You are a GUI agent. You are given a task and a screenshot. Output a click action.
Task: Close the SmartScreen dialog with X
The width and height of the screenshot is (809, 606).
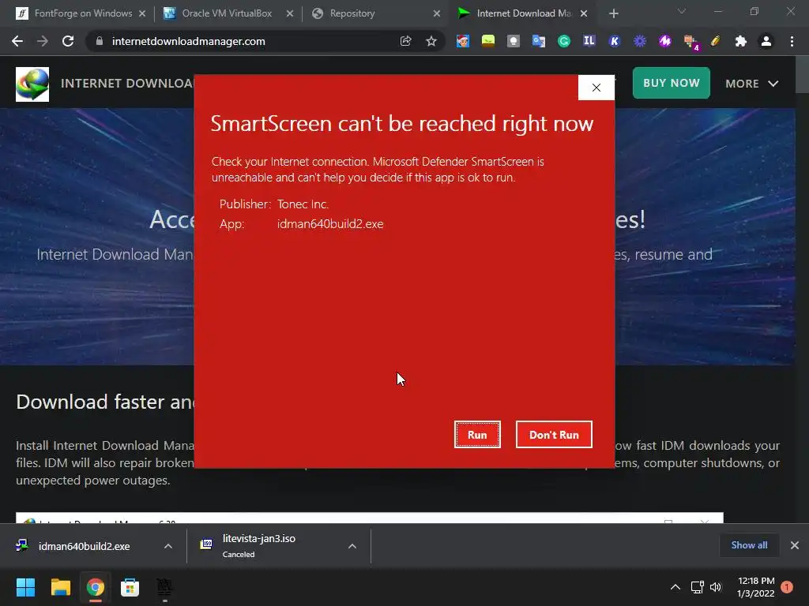click(596, 88)
